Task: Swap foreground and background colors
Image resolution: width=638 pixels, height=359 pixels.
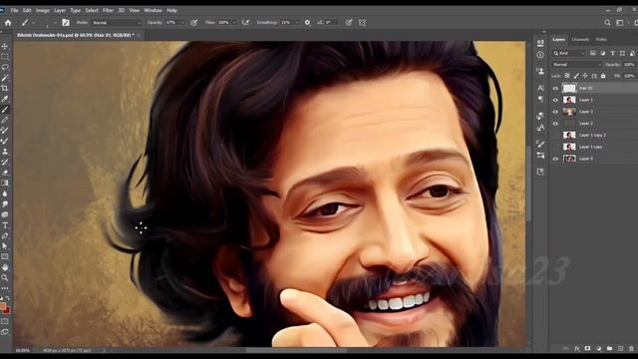Action: click(x=8, y=298)
